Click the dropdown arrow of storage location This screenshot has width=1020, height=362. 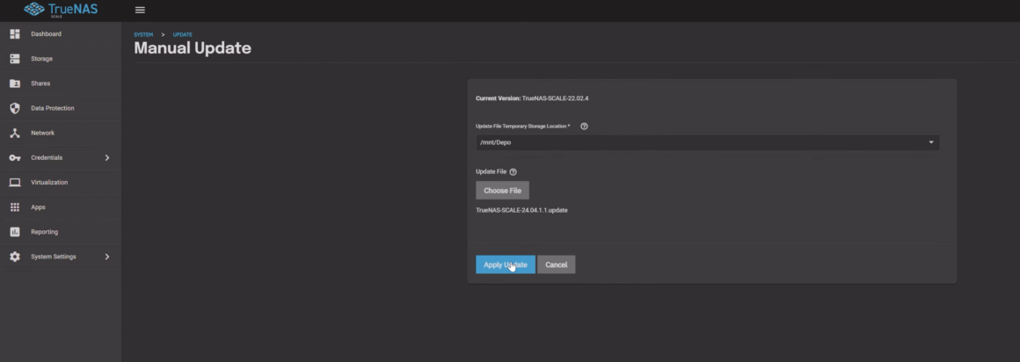click(931, 142)
